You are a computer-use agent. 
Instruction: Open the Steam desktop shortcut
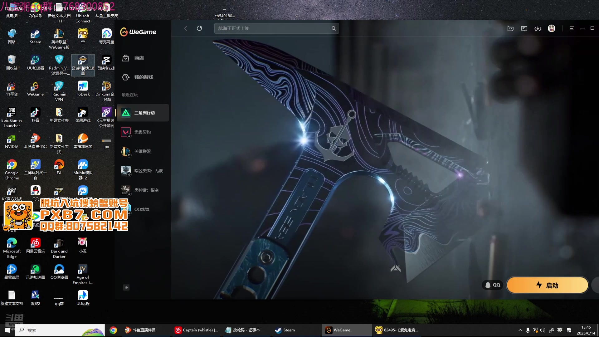pos(35,37)
